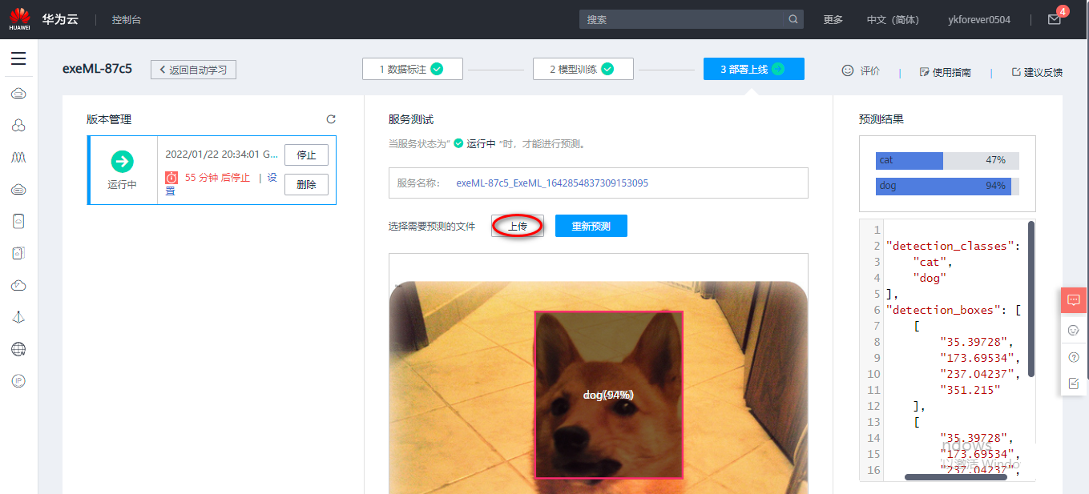Open the language selector 中文（简体）
The height and width of the screenshot is (494, 1089).
892,19
